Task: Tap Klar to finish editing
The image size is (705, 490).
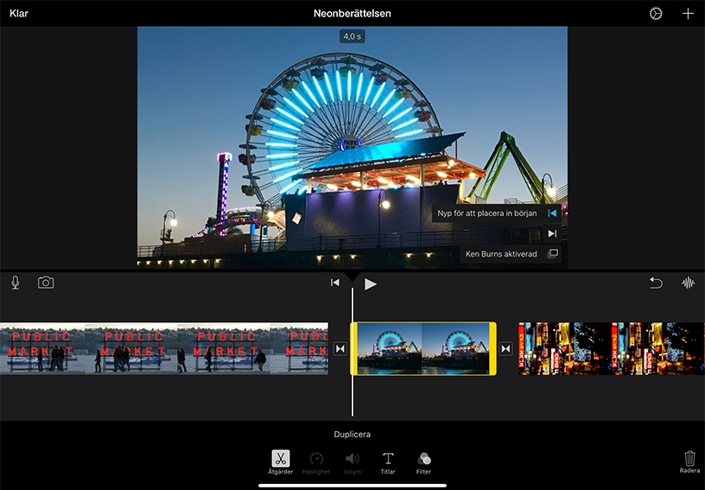Action: click(19, 14)
